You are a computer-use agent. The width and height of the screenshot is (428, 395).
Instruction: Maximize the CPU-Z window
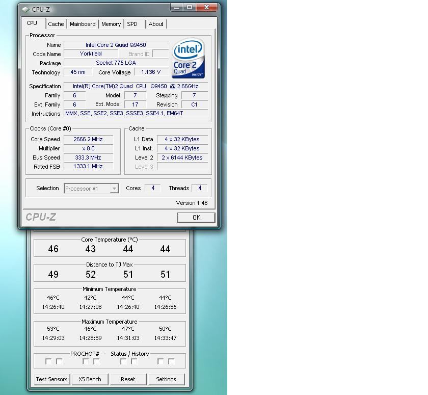pyautogui.click(x=190, y=7)
